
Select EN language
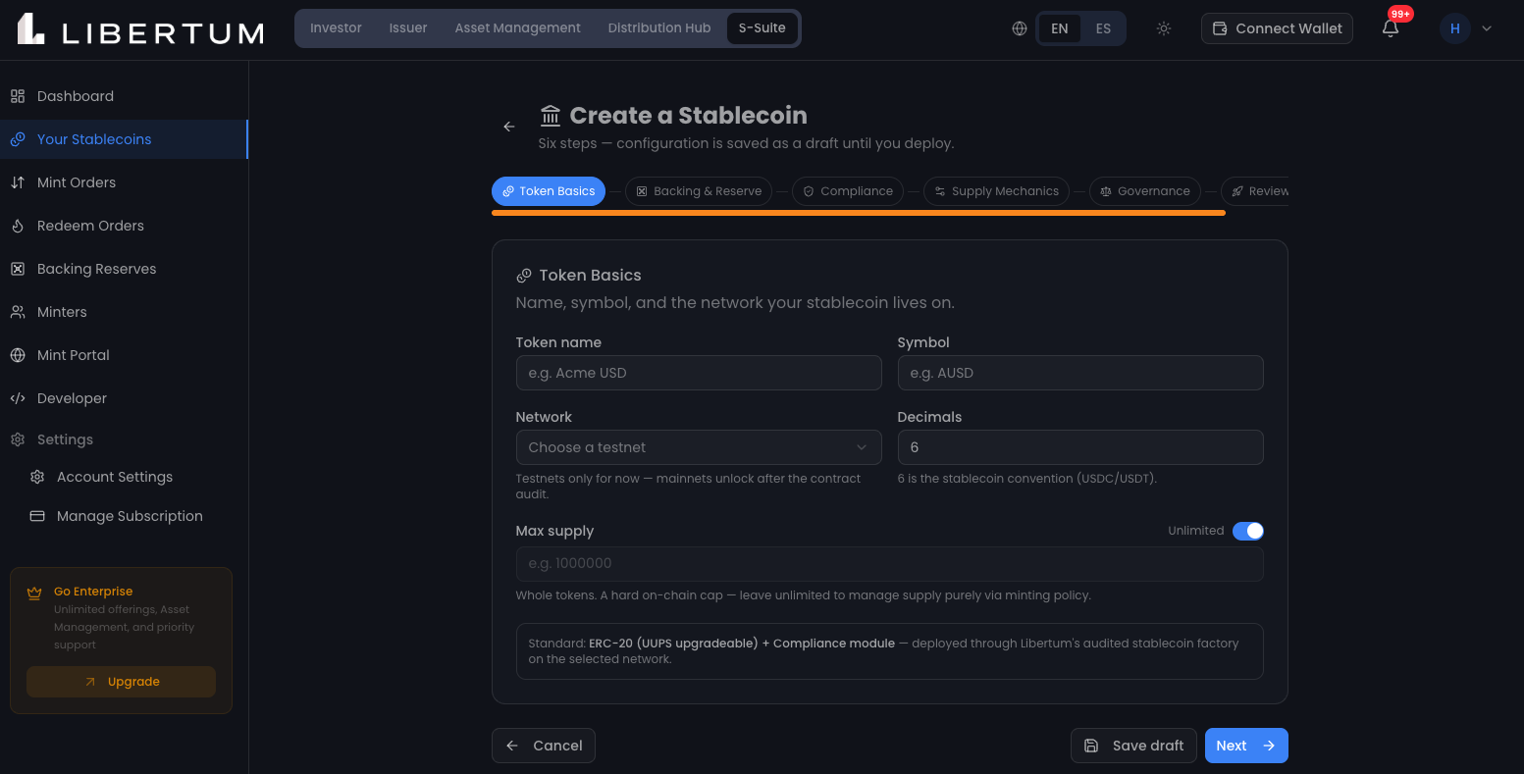click(x=1060, y=28)
